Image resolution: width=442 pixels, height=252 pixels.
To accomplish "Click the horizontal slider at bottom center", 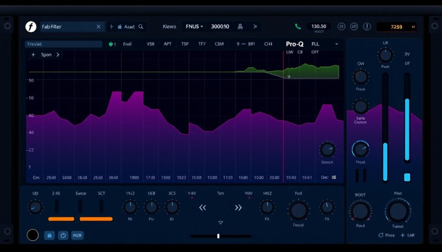I will [218, 236].
